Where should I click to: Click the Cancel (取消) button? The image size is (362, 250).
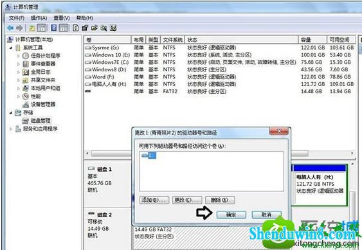[266, 215]
